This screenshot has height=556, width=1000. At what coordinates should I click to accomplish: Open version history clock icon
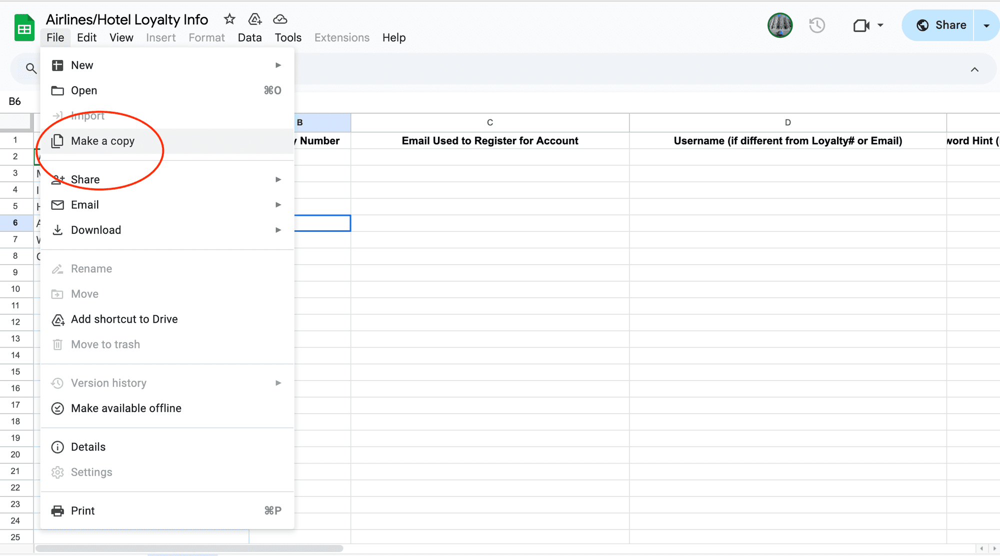tap(817, 25)
